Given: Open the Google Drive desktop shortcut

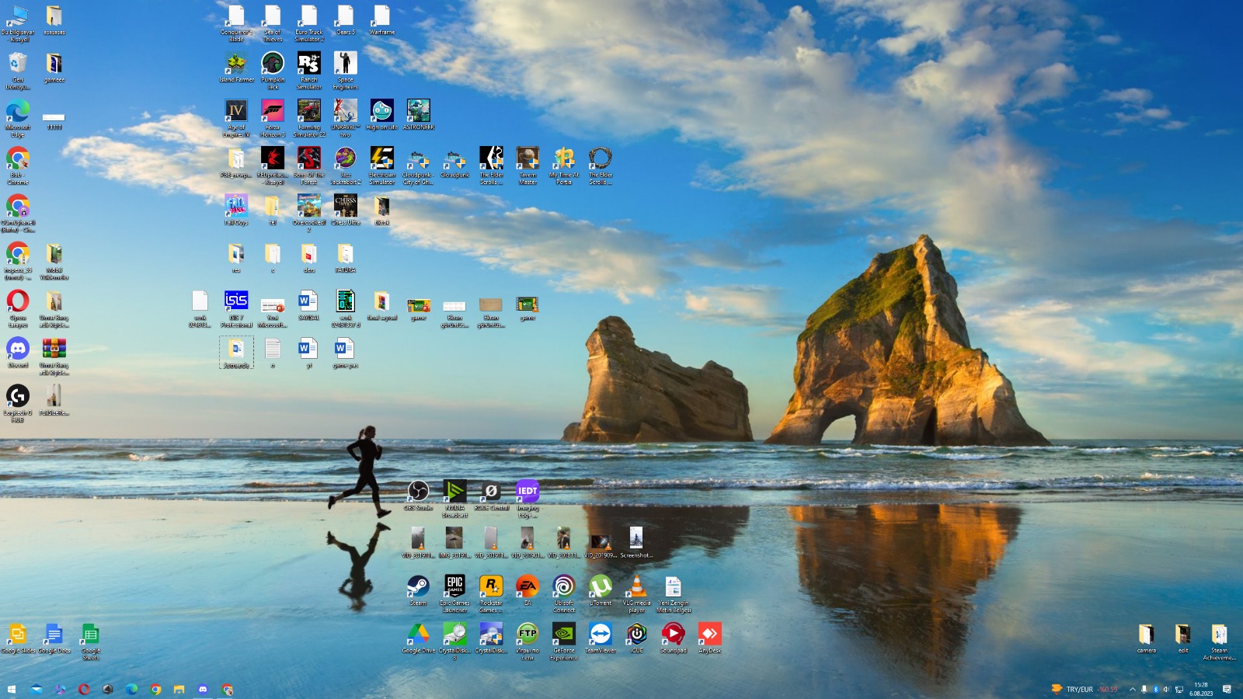Looking at the screenshot, I should (x=418, y=638).
